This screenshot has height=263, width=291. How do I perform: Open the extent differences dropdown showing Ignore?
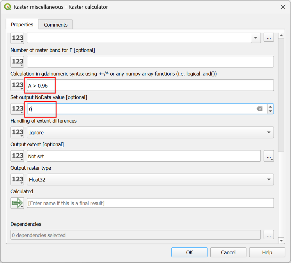(x=150, y=132)
